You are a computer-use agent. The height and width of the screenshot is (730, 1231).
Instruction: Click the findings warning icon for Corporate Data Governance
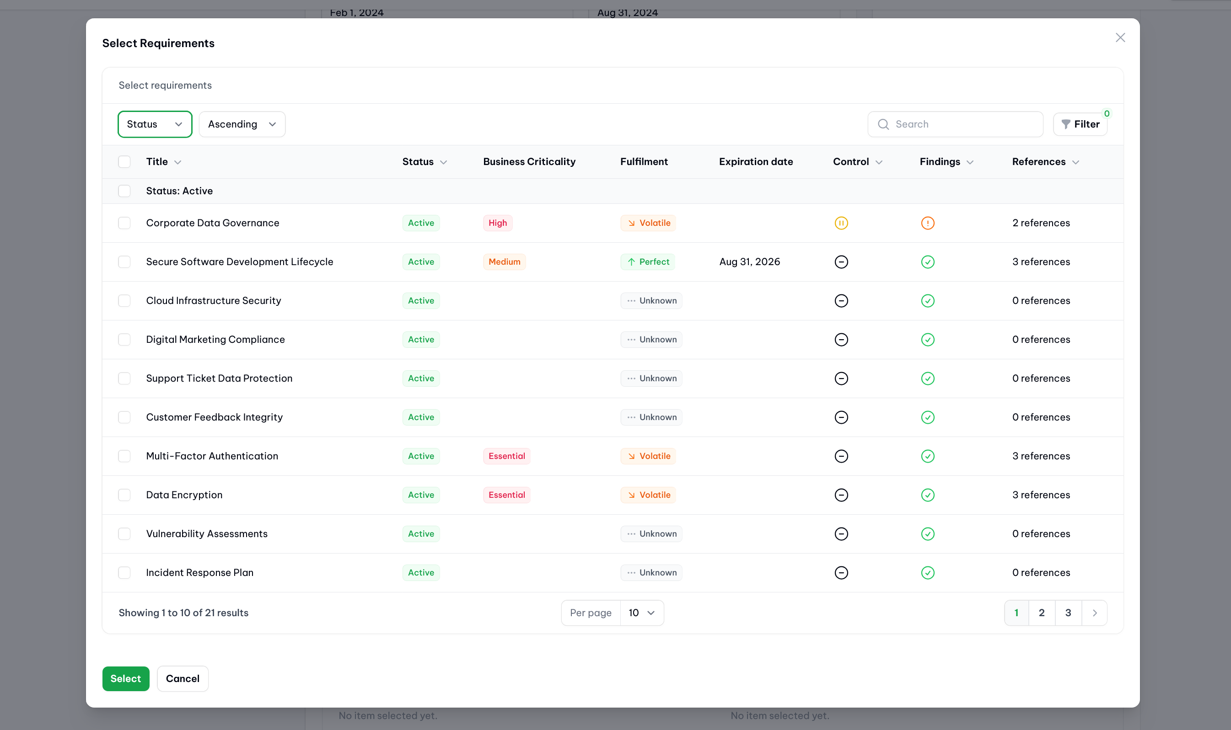click(x=928, y=223)
